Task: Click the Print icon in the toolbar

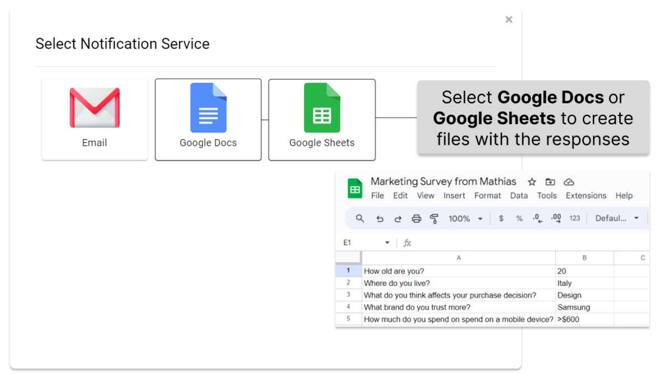Action: pyautogui.click(x=416, y=218)
